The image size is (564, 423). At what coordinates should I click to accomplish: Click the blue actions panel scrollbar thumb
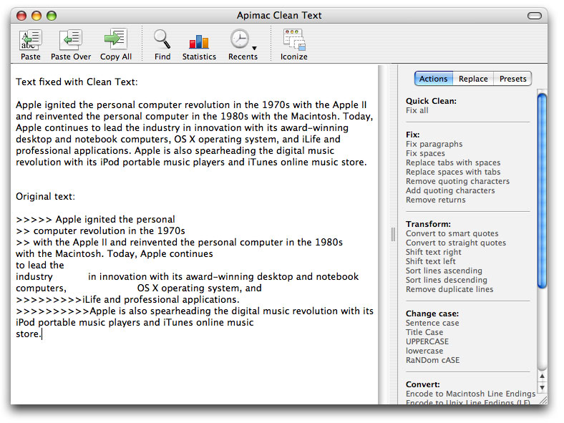(542, 190)
